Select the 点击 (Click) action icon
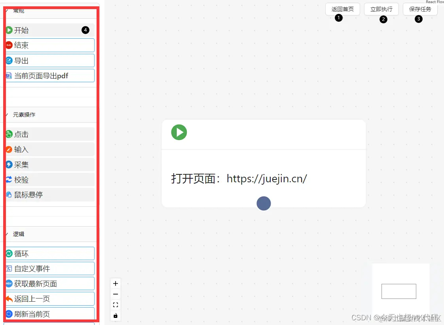 coord(9,134)
